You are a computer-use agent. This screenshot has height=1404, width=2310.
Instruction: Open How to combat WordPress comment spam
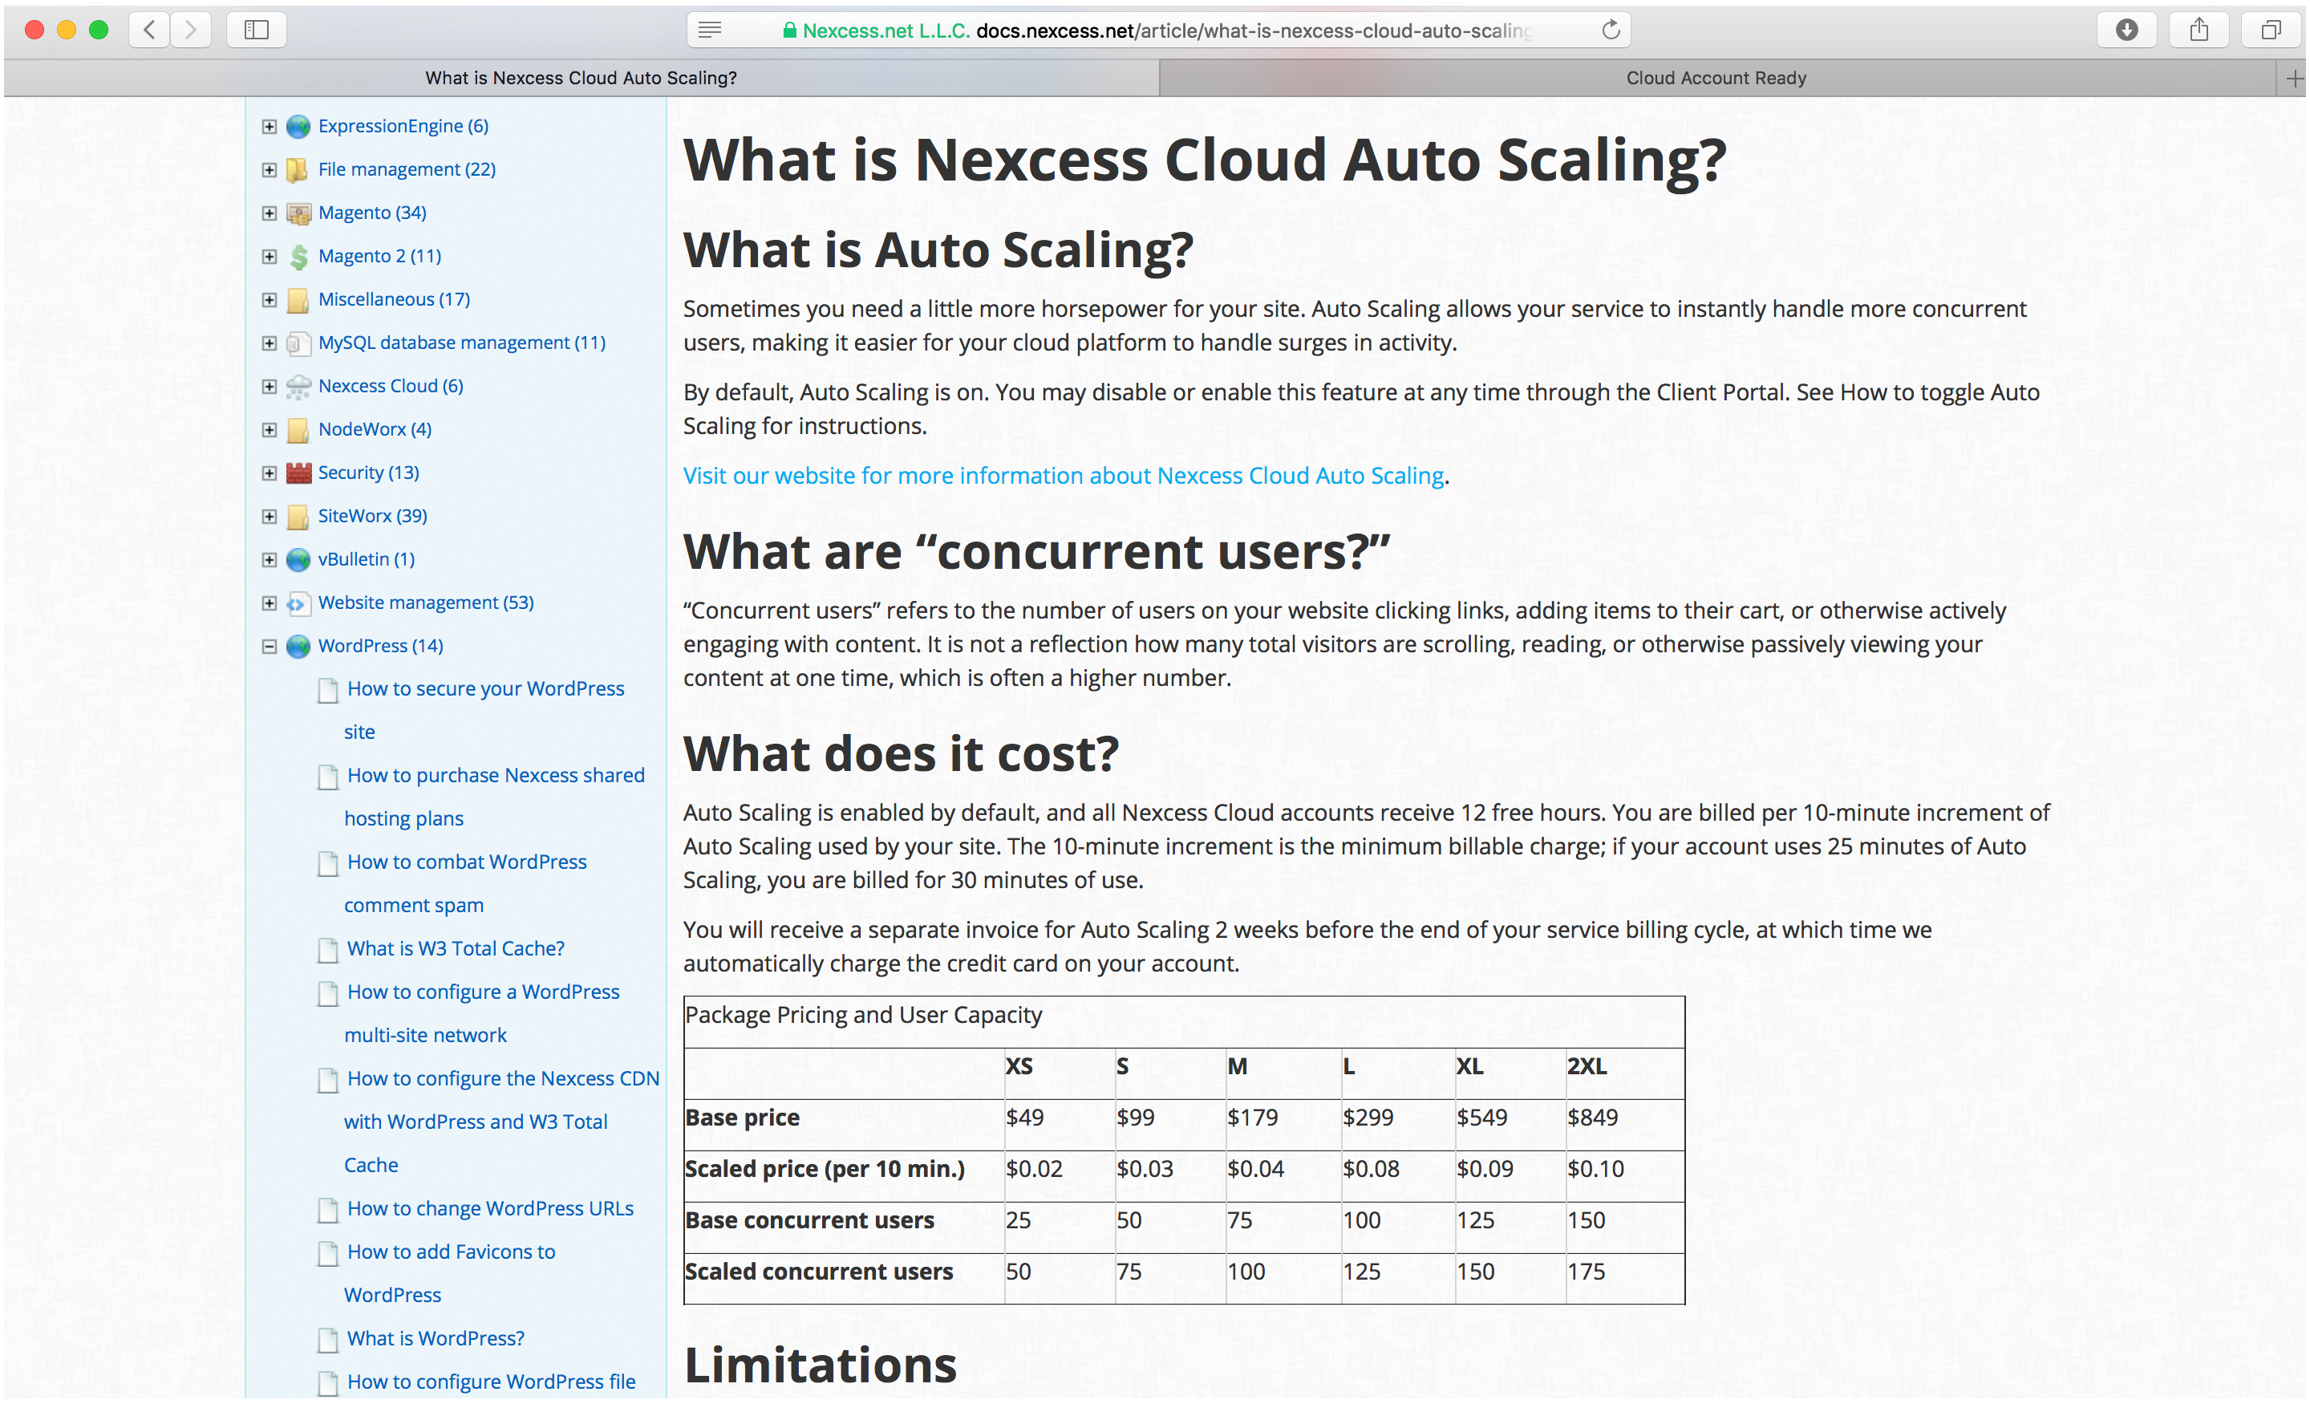coord(465,883)
